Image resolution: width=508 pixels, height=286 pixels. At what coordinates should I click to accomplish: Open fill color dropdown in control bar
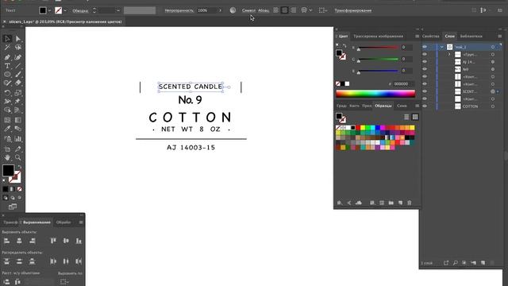point(49,10)
